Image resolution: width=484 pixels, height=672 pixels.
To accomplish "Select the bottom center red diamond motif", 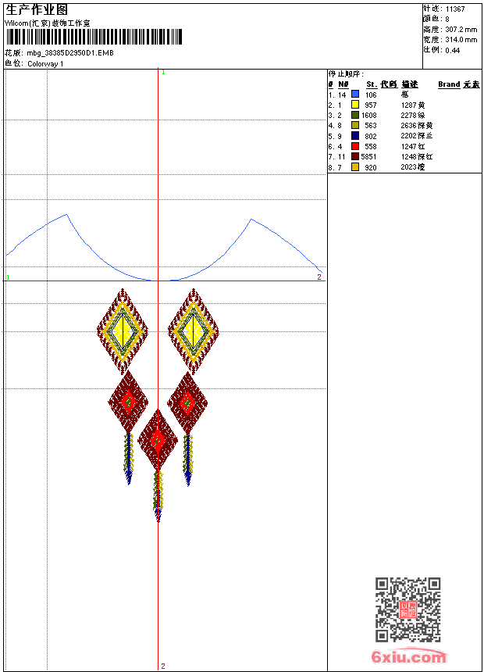I will 158,440.
